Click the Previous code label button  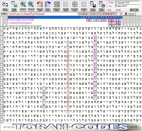click(x=40, y=10)
